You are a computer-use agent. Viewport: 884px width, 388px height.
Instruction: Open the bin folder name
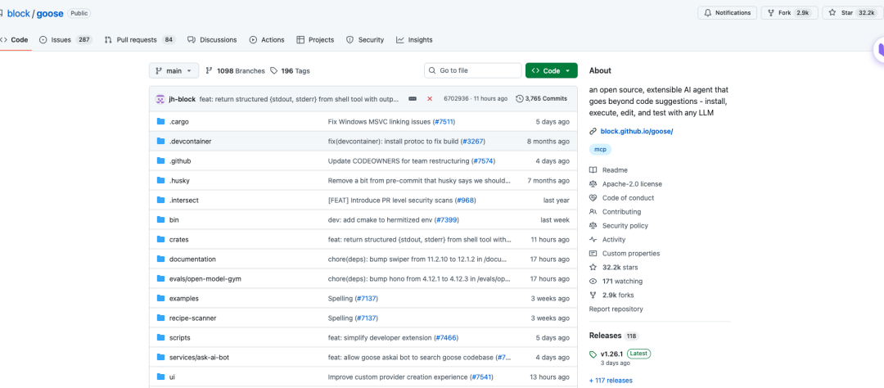[x=174, y=220]
